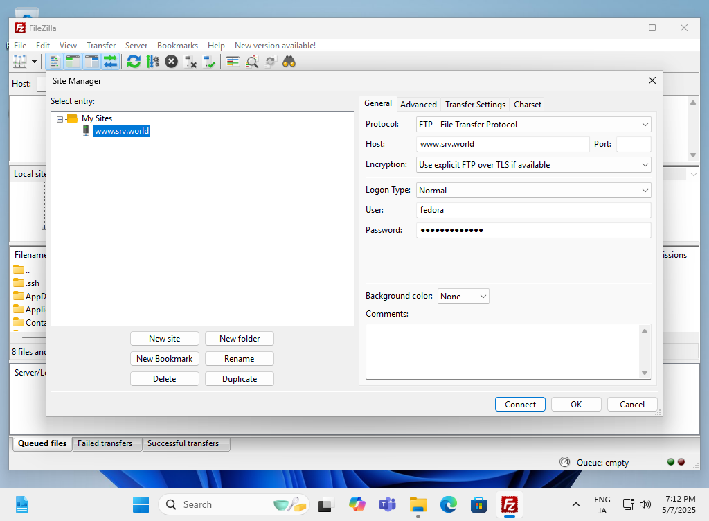Viewport: 709px width, 521px height.
Task: Click the colored-rows list icon beside Reconnect
Action: (x=233, y=62)
